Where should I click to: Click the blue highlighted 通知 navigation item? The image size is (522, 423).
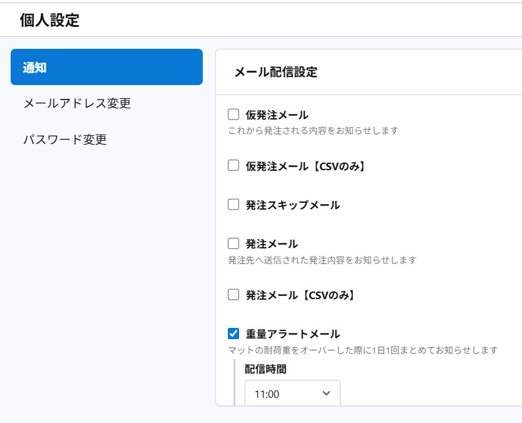click(x=106, y=66)
